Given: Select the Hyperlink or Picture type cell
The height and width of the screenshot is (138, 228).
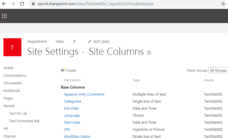Looking at the screenshot, I should tap(148, 130).
